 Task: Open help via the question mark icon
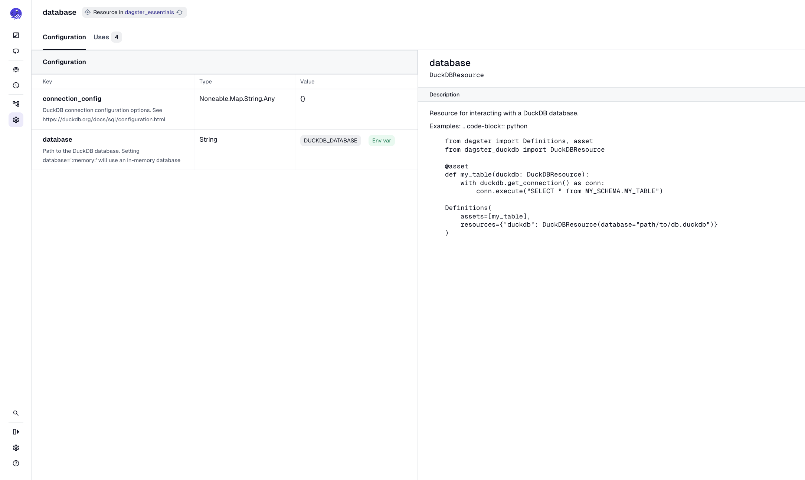click(16, 463)
